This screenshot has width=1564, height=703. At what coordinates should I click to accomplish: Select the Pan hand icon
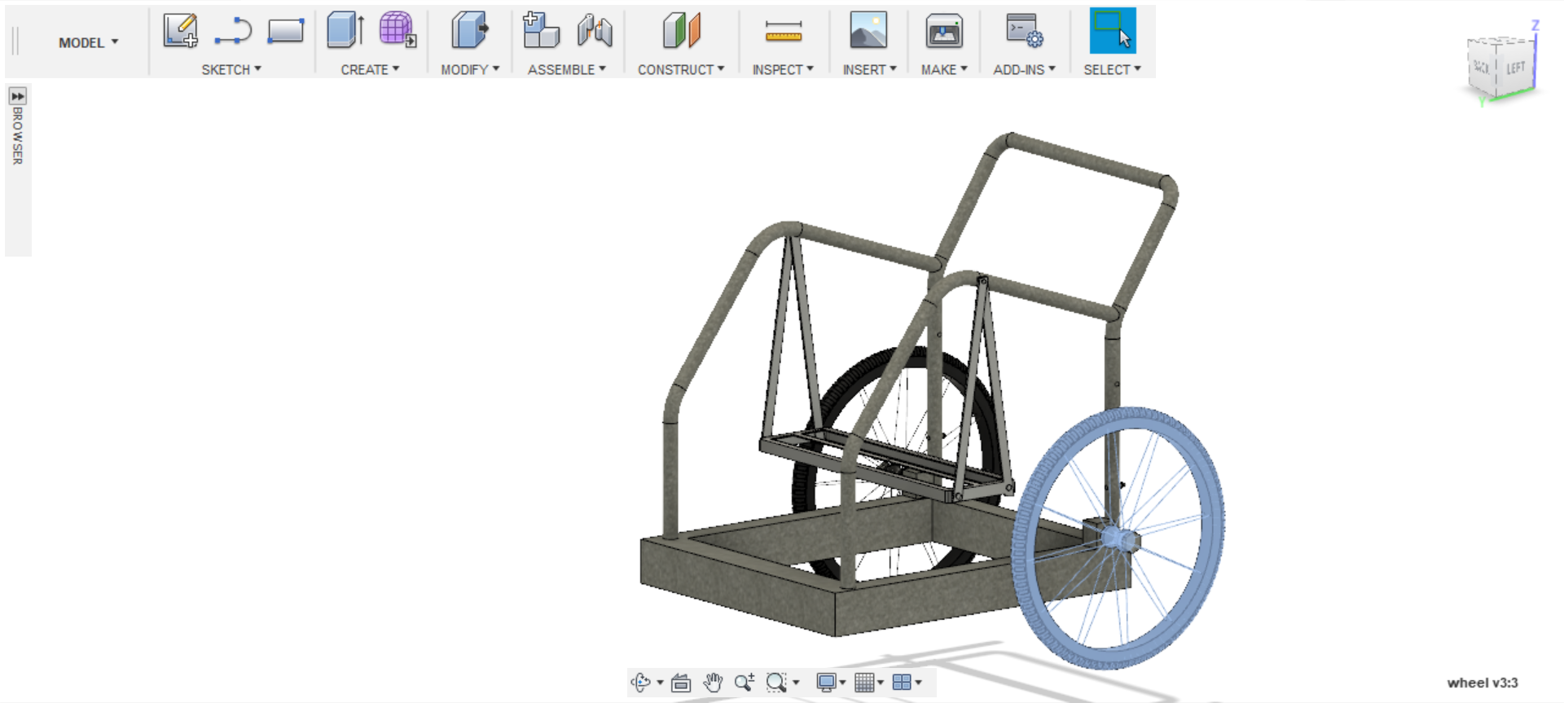coord(713,683)
